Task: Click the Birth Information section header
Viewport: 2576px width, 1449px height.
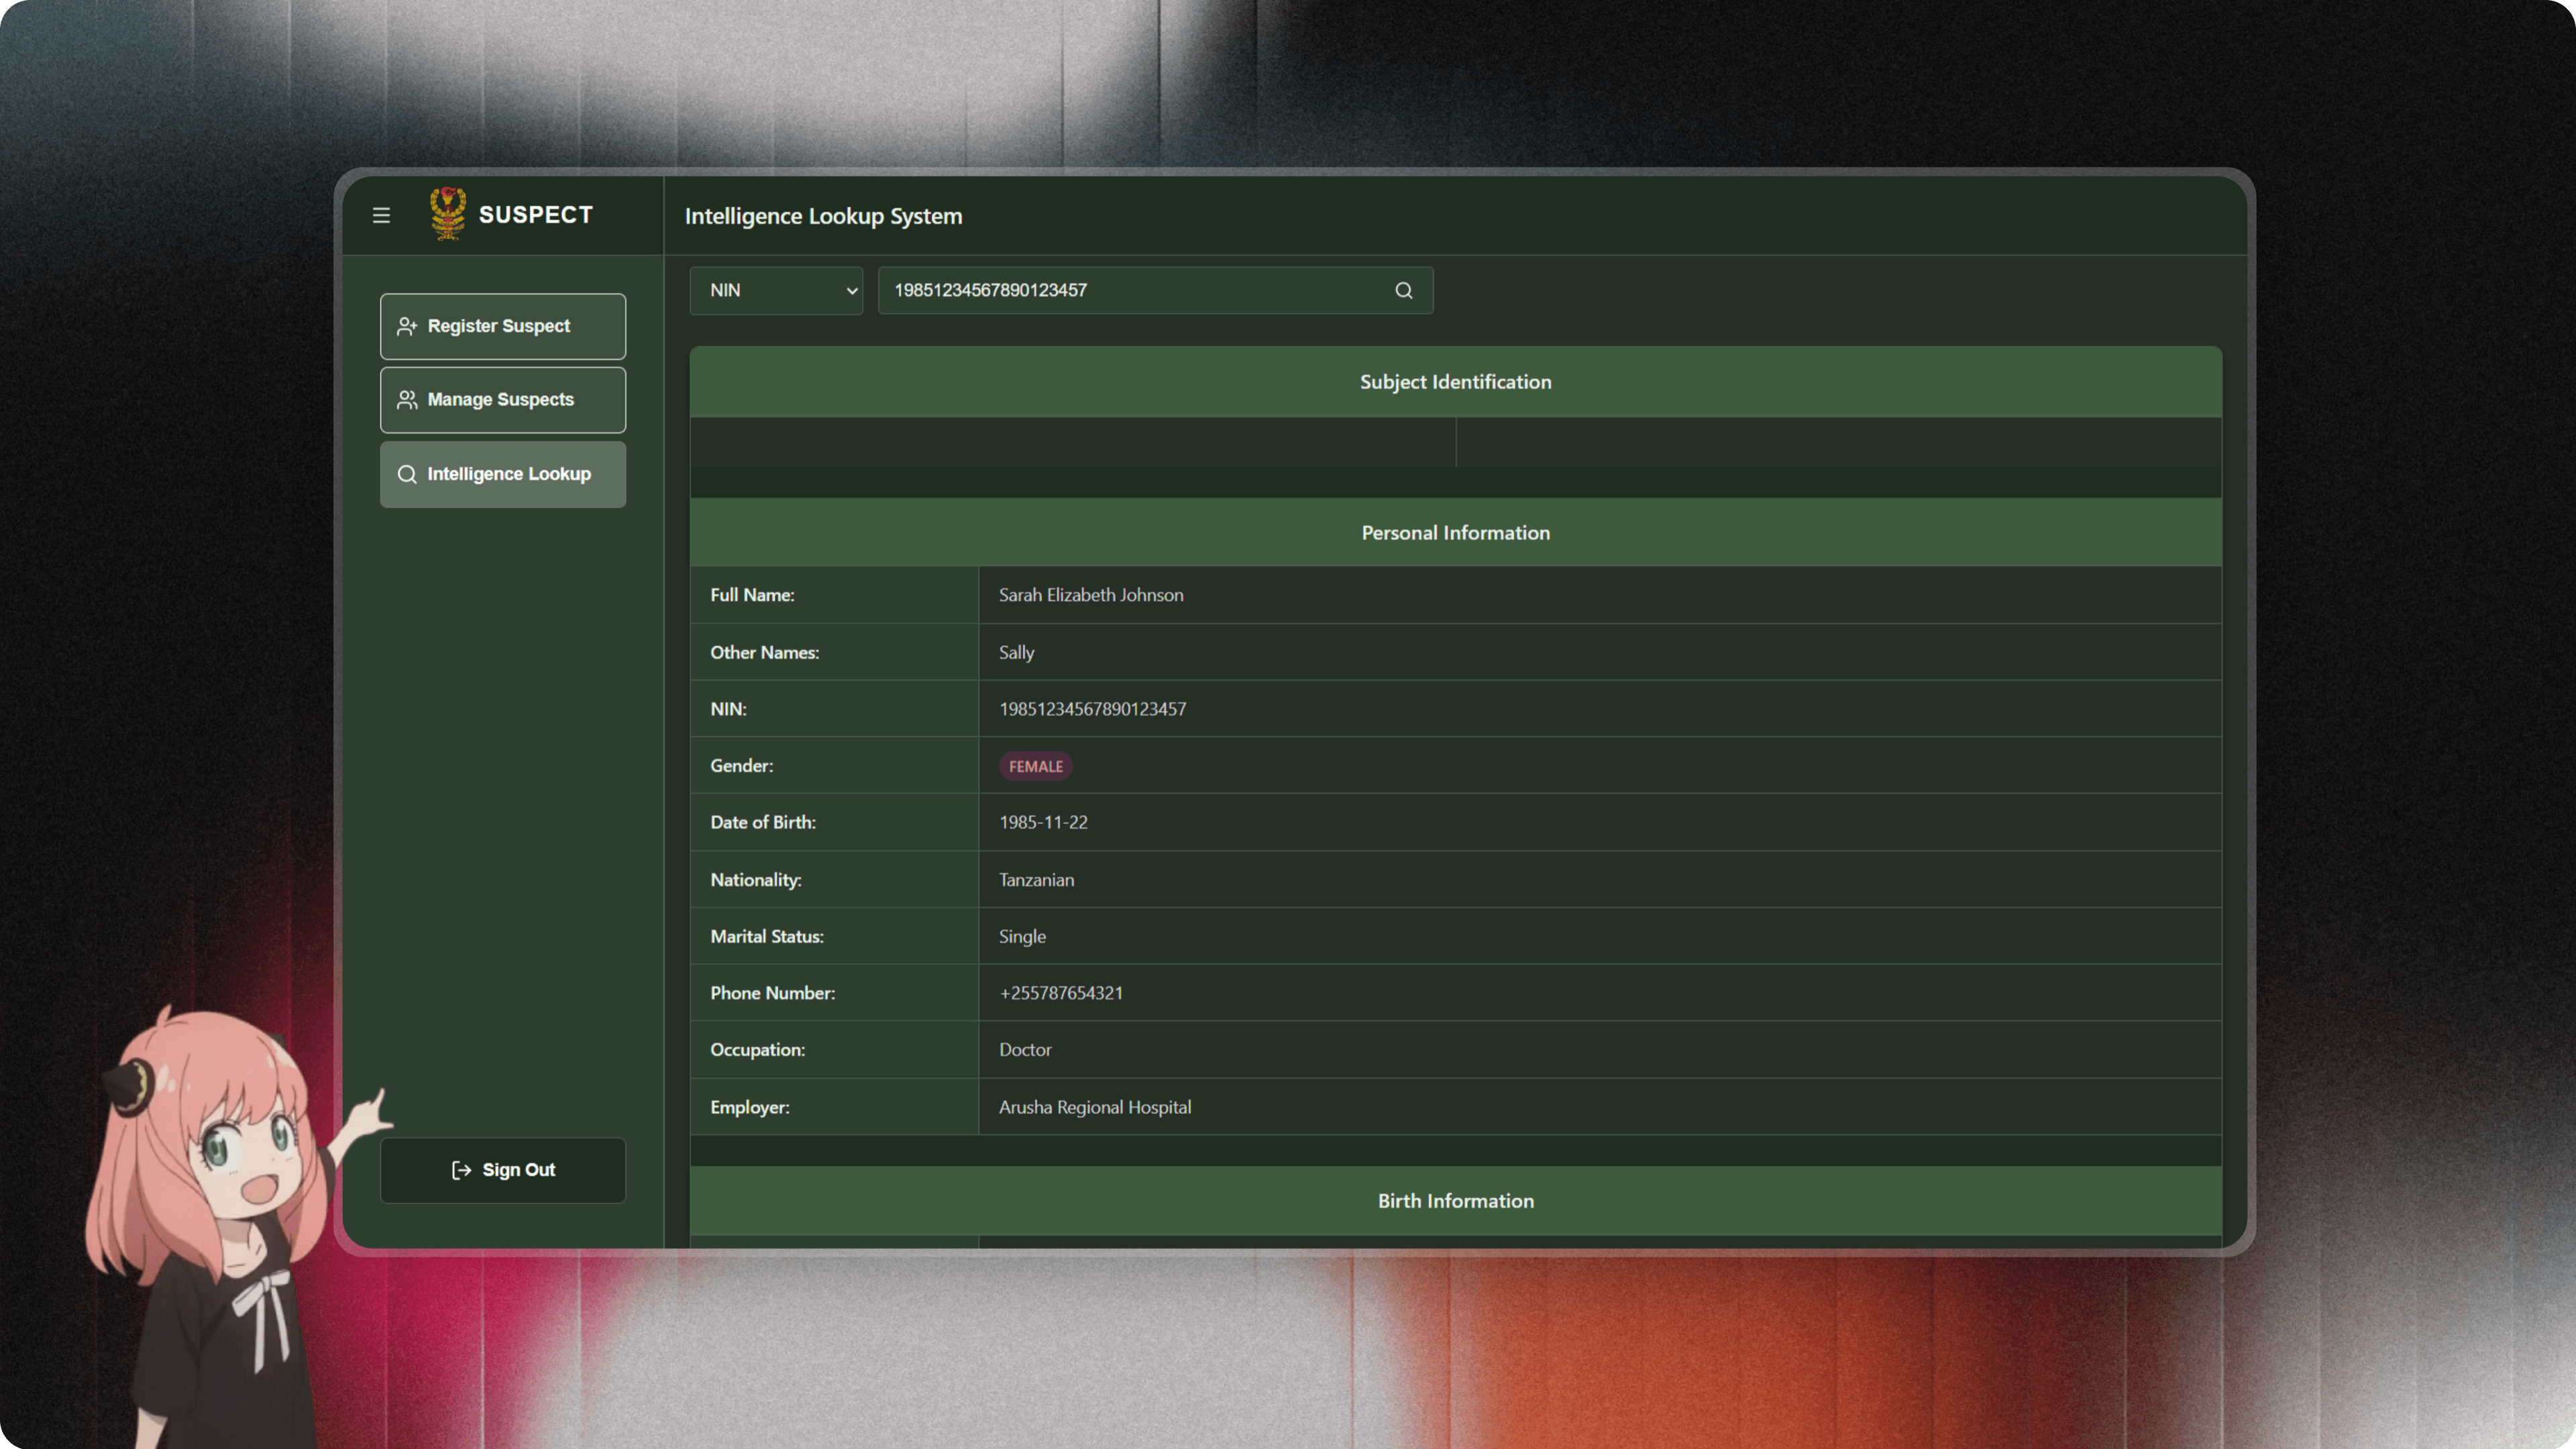Action: coord(1455,1201)
